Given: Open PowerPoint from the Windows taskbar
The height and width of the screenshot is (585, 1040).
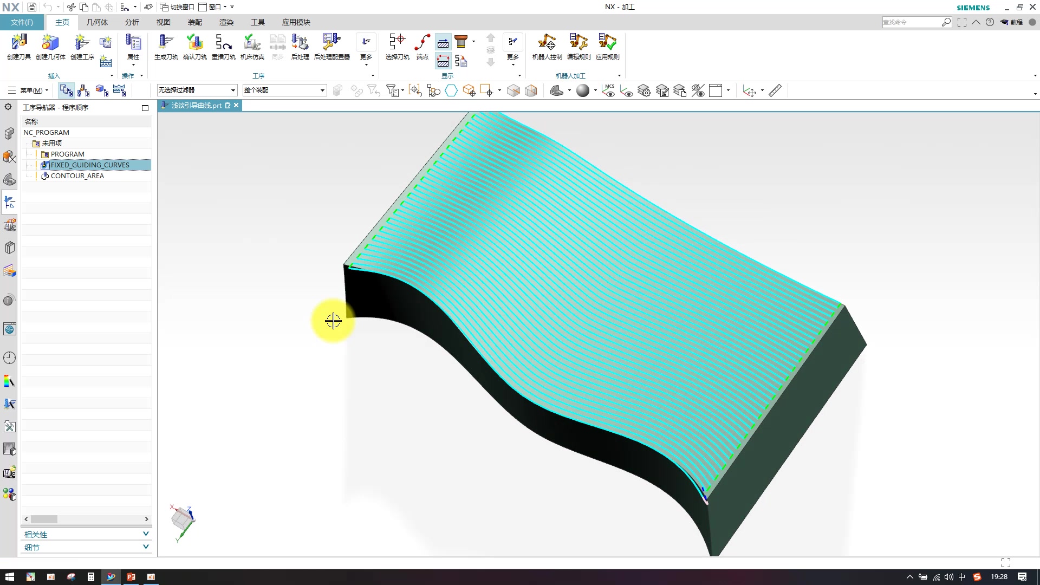Looking at the screenshot, I should pos(131,577).
